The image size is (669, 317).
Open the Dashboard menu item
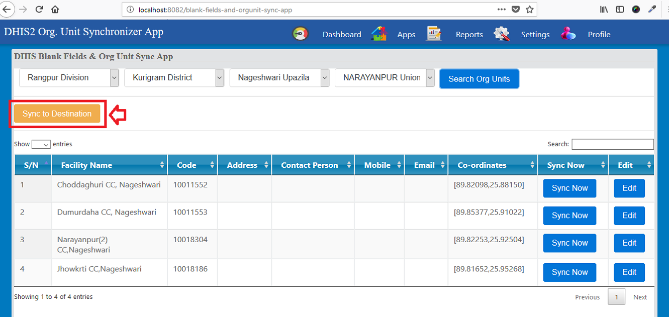point(342,35)
